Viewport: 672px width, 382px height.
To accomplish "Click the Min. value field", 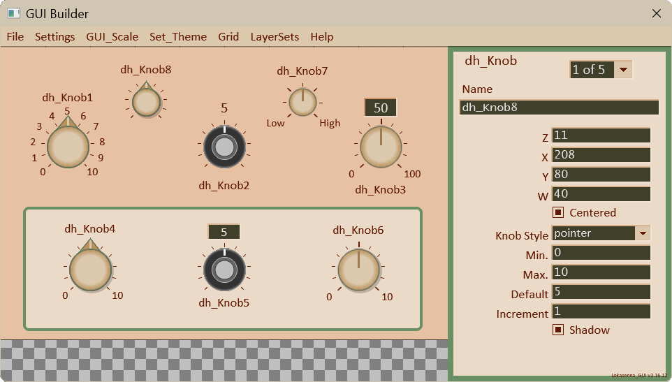I will [601, 253].
